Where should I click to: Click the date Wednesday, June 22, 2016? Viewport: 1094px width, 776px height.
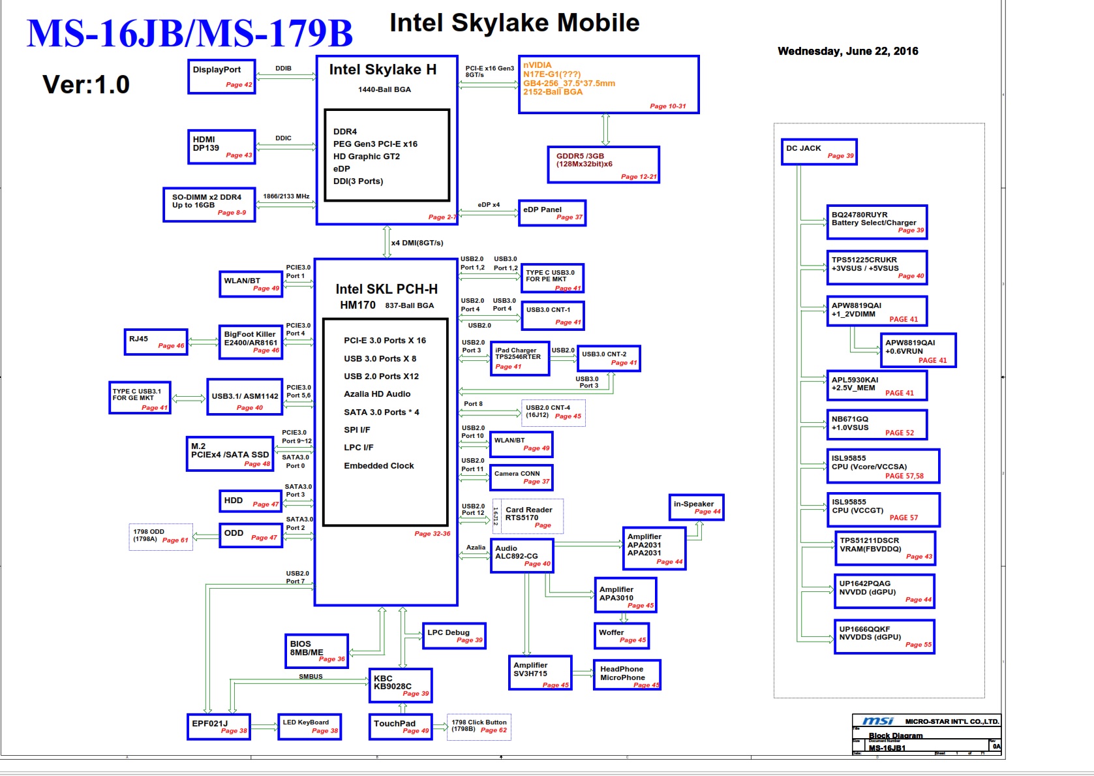pyautogui.click(x=847, y=51)
